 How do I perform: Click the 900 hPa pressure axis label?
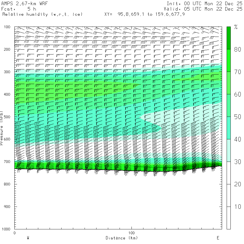[7, 207]
